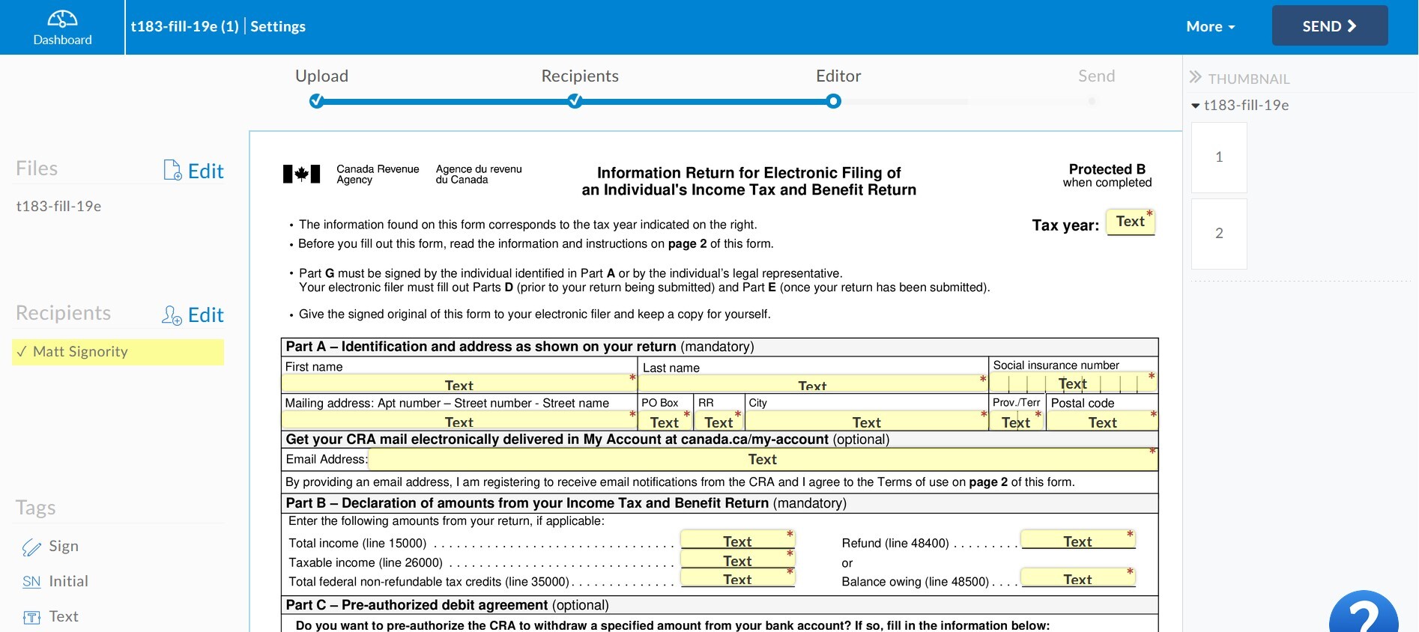Collapse the t183-fill-19e thumbnail group
Viewport: 1419px width, 632px height.
(1196, 106)
